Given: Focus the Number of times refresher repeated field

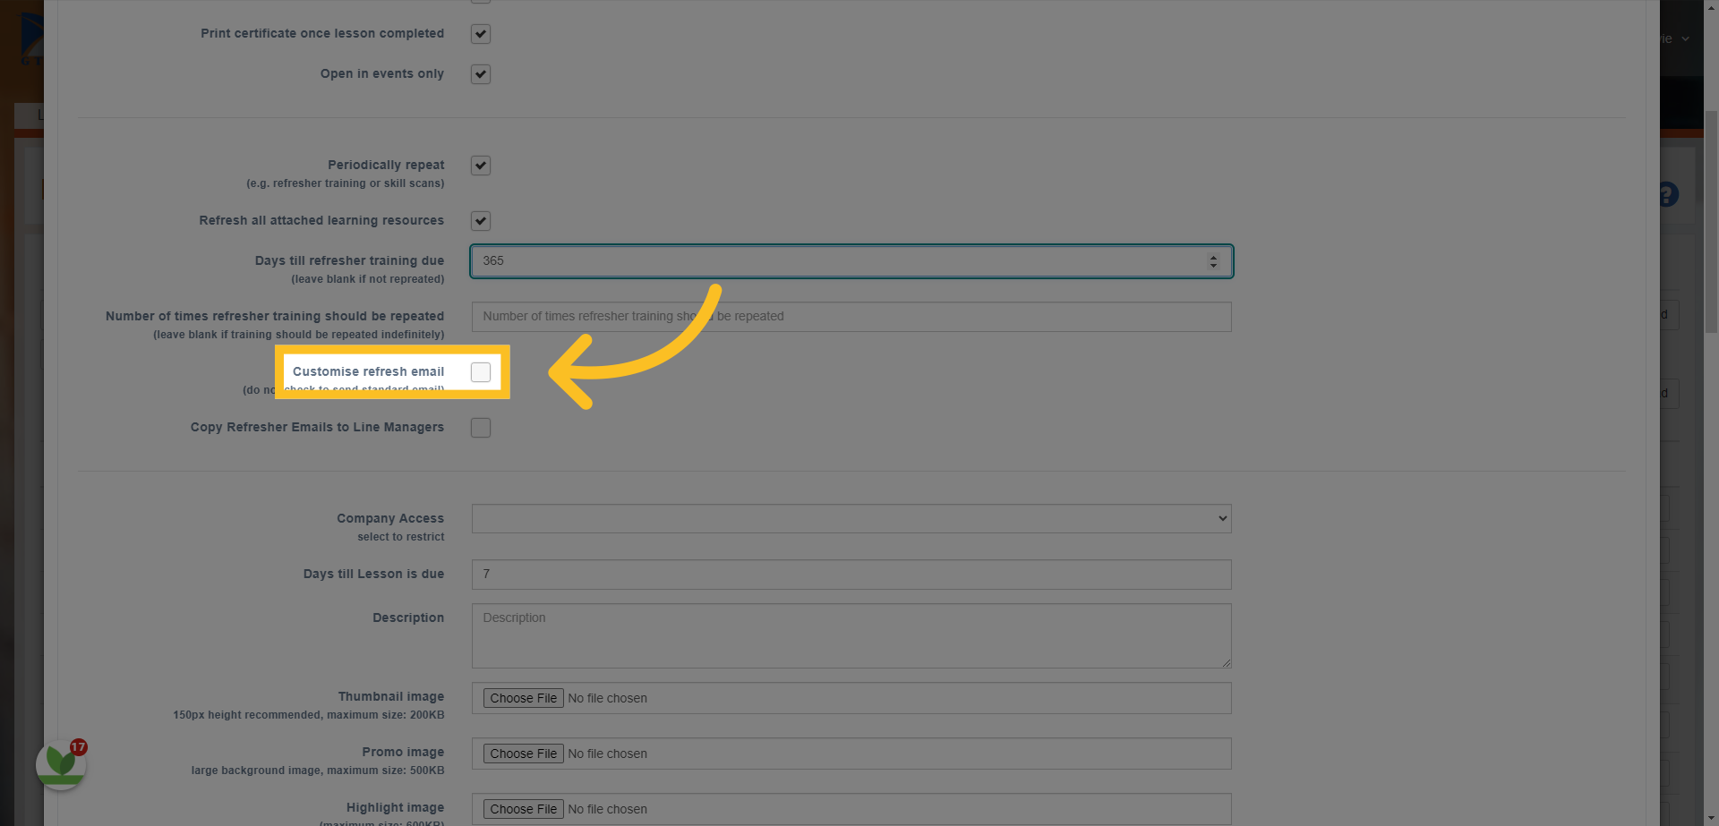Looking at the screenshot, I should 851,317.
